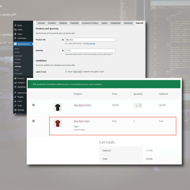
Task: Click the help icon beside Quantity
Action: 63,51
